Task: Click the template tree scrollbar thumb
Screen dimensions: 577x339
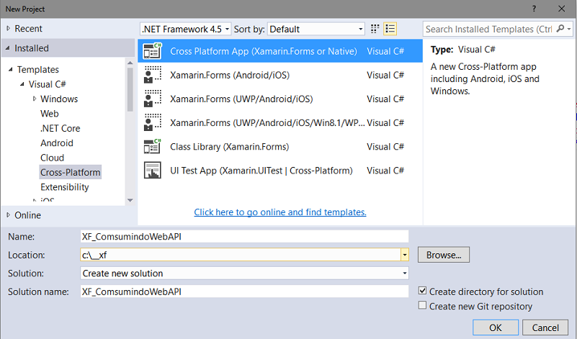Action: 130,90
